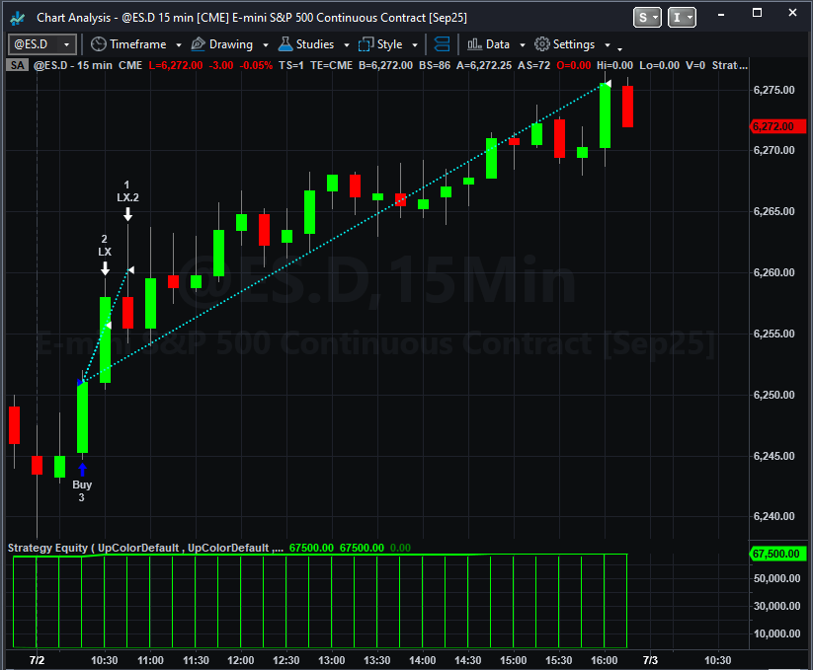The height and width of the screenshot is (670, 813).
Task: Click the 7/2 date label on time axis
Action: point(37,660)
